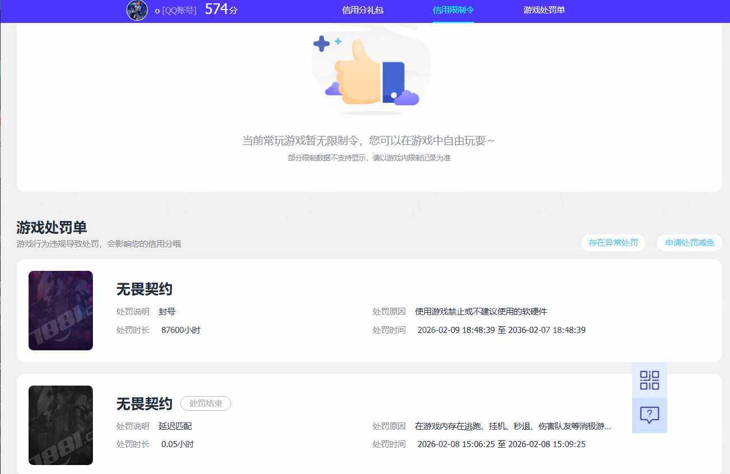This screenshot has width=730, height=474.
Task: Click the 封号 penalty description value
Action: tap(167, 312)
